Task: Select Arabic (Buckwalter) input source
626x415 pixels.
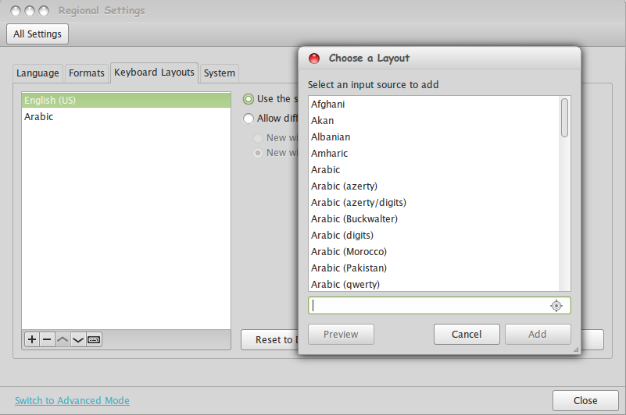Action: point(434,219)
